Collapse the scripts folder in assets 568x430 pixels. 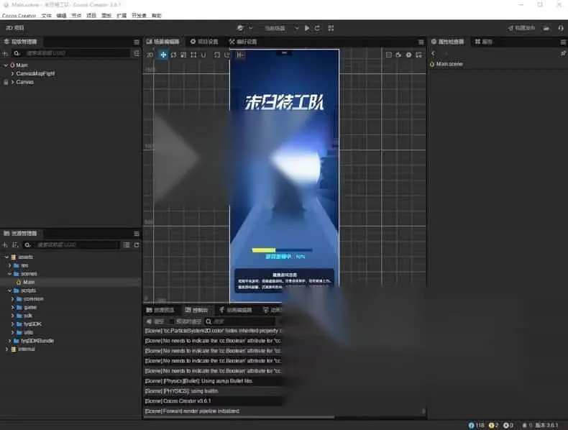[10, 291]
